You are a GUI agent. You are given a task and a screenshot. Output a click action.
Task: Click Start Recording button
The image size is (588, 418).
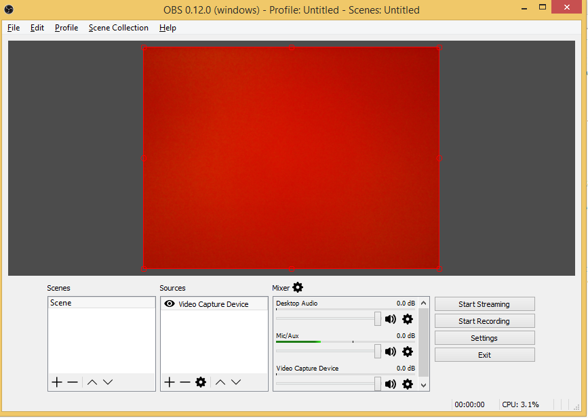484,321
